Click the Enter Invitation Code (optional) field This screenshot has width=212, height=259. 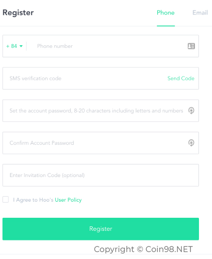click(x=101, y=175)
